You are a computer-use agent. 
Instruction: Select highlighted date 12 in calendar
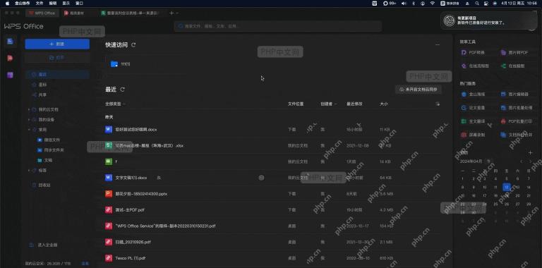507,187
